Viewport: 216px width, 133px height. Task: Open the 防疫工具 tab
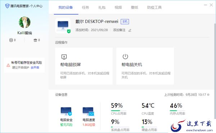[154, 8]
